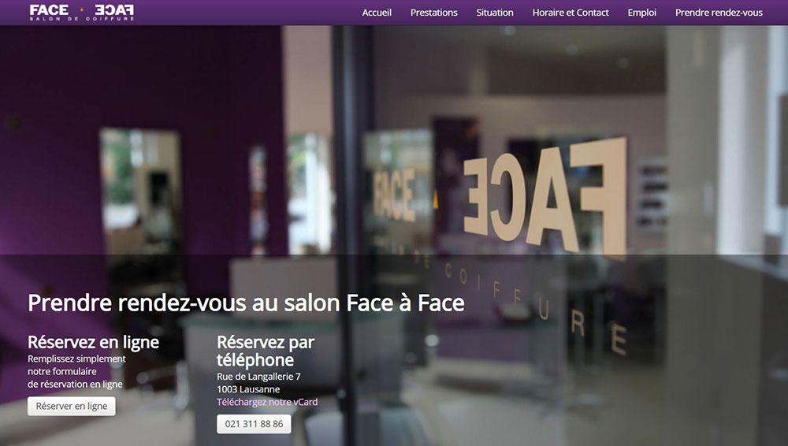Open the Accueil menu item
Screen dimensions: 788x446
click(x=377, y=13)
